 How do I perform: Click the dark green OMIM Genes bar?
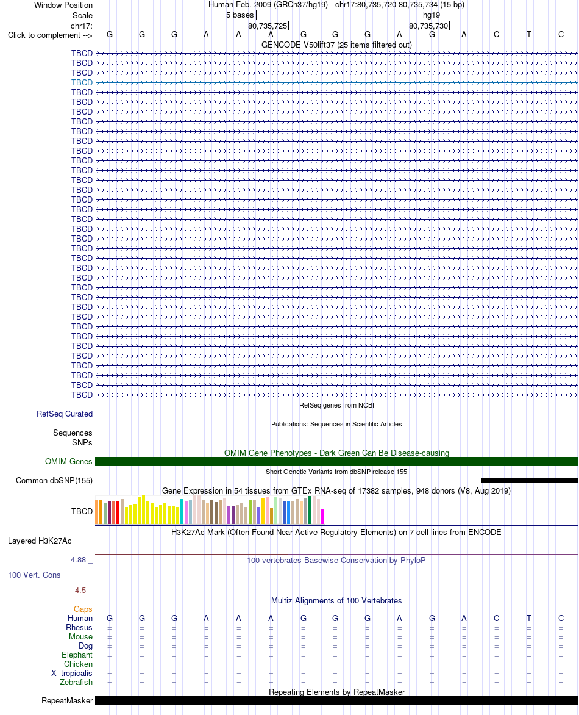click(x=336, y=461)
